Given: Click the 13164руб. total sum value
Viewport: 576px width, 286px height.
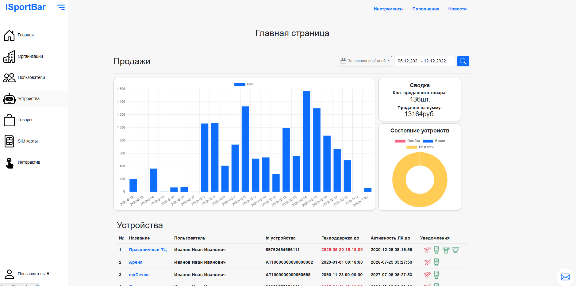Looking at the screenshot, I should pos(420,114).
